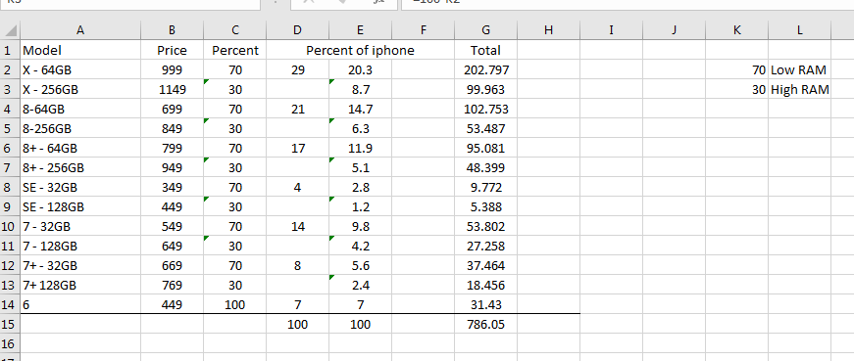The width and height of the screenshot is (854, 361).
Task: Select price cell 649
Action: (x=172, y=247)
